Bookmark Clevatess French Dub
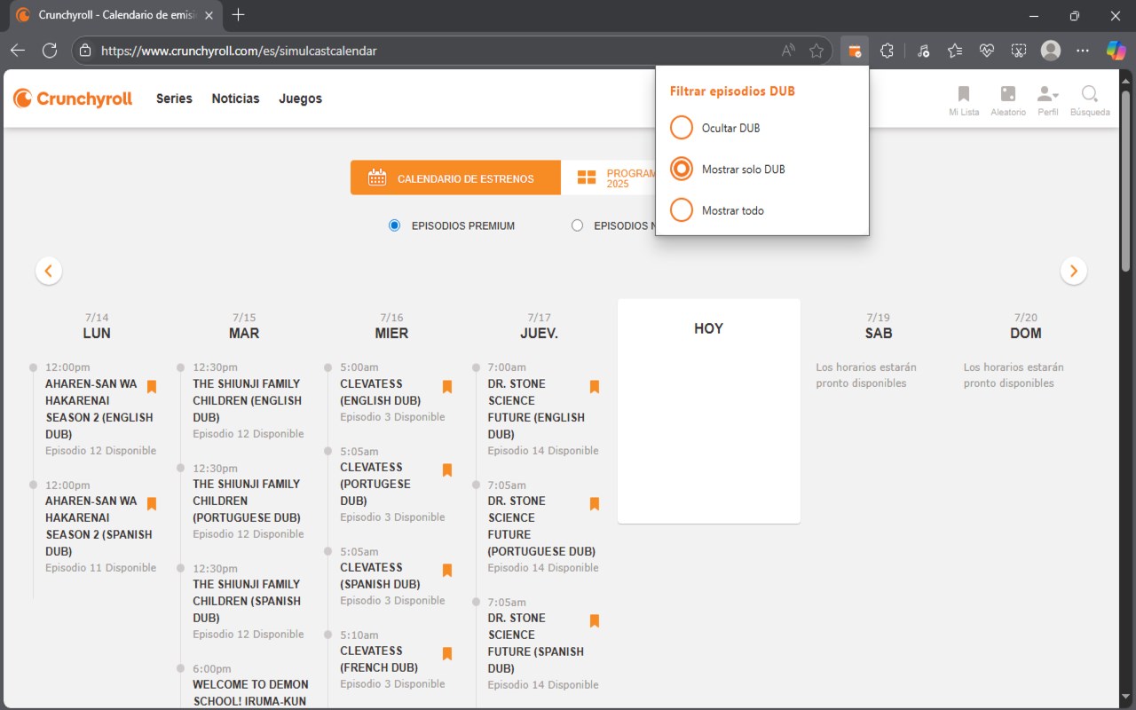Image resolution: width=1136 pixels, height=710 pixels. pos(447,654)
